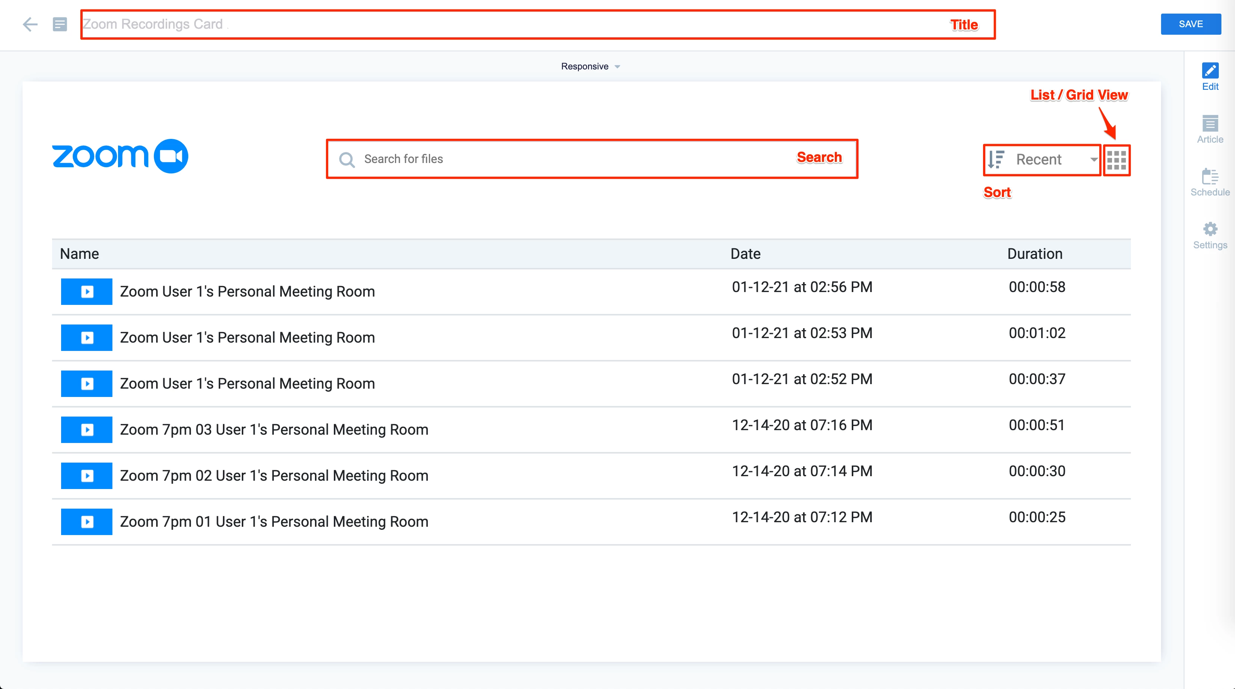Open the Article sidebar icon
1235x689 pixels.
pyautogui.click(x=1210, y=124)
